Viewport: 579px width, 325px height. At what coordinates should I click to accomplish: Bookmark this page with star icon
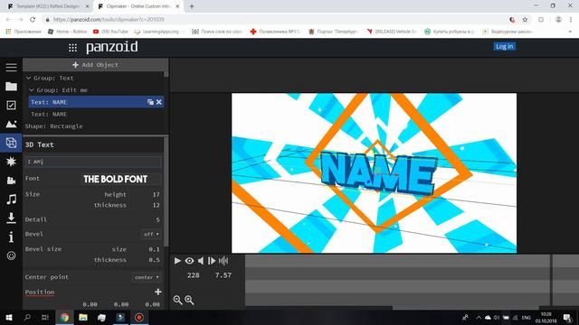click(x=525, y=20)
